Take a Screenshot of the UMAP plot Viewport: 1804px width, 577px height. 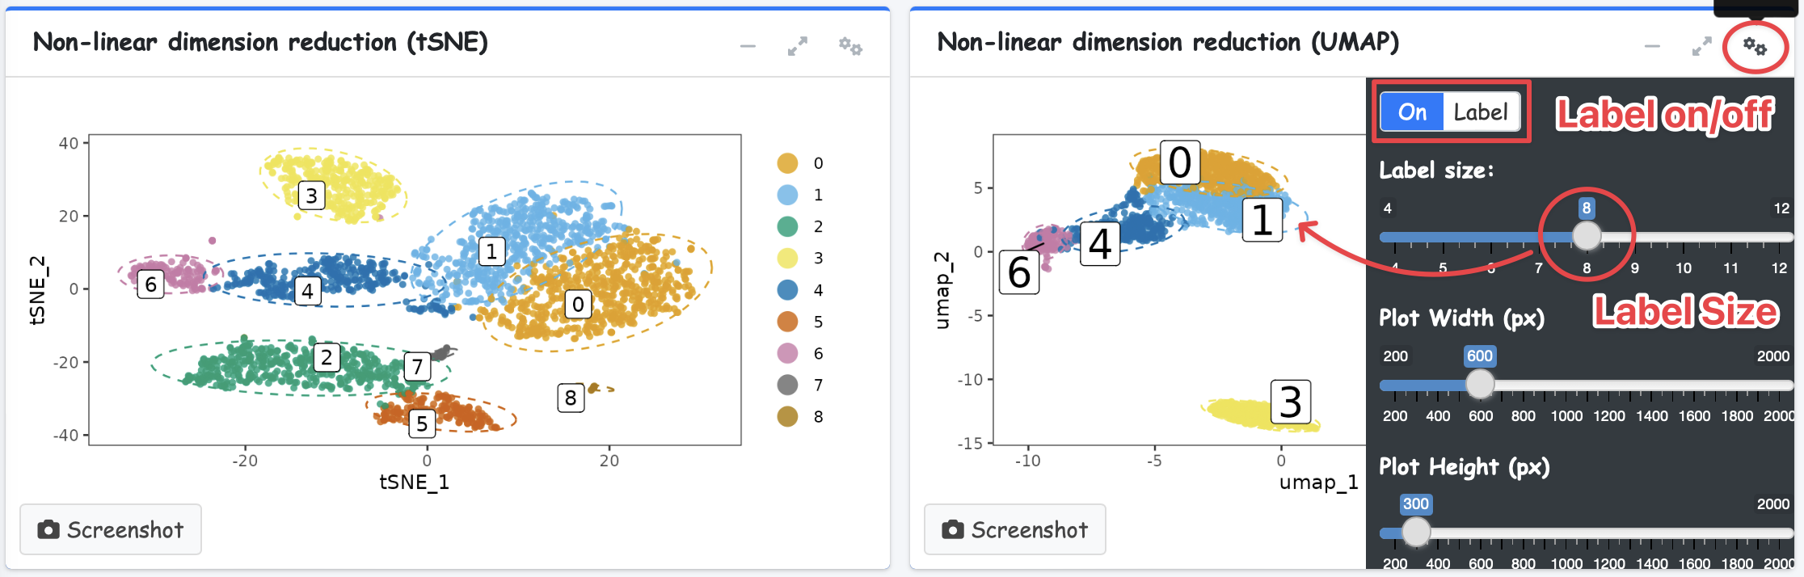pos(1014,529)
